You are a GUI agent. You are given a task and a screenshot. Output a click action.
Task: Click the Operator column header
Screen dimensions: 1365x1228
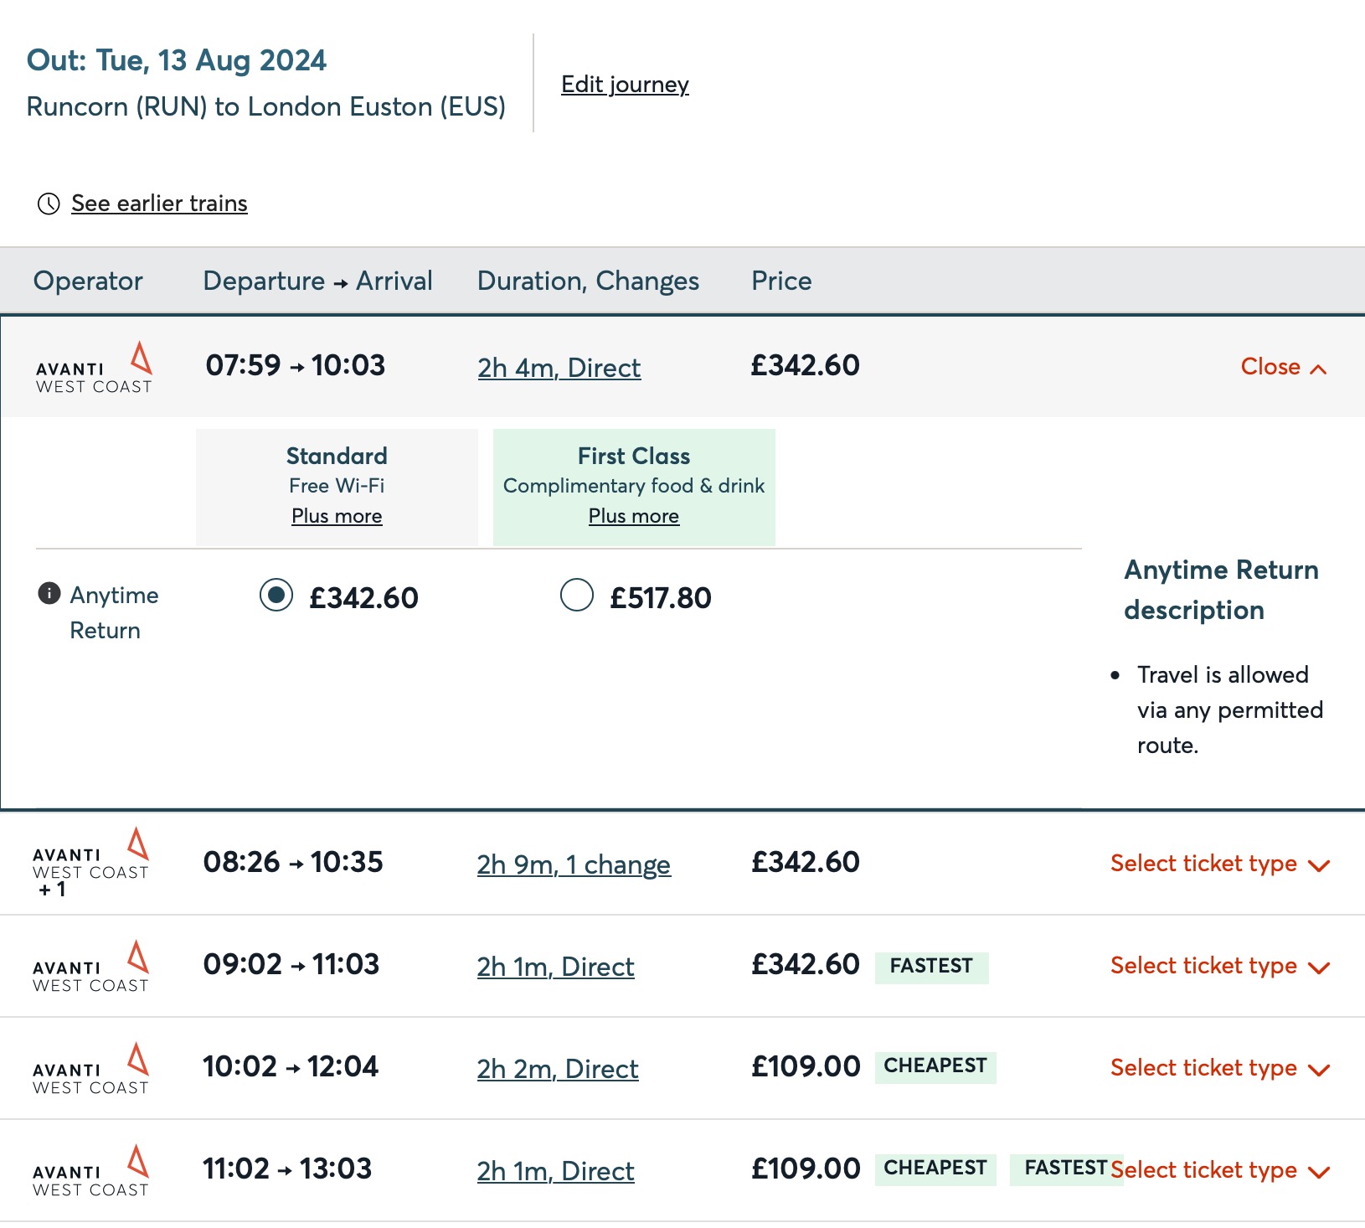(88, 281)
